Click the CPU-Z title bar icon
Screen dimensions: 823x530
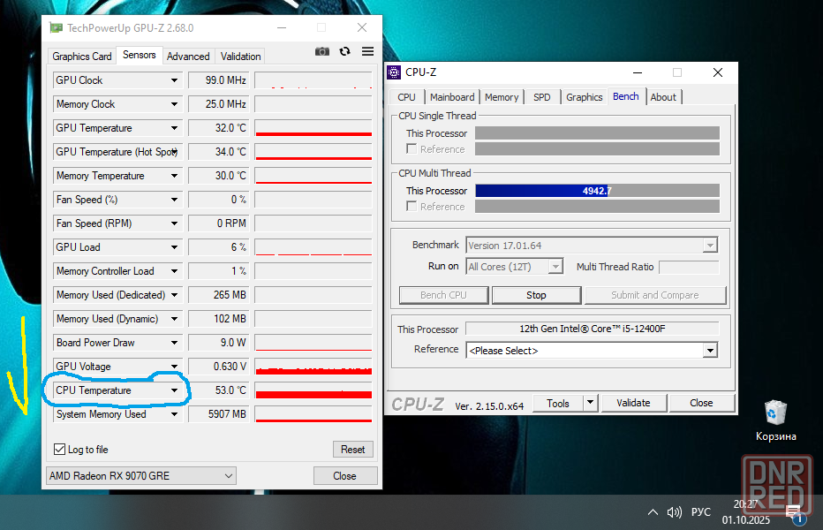coord(395,72)
